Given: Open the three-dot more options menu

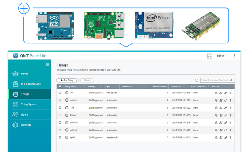Looking at the screenshot, I should [x=235, y=56].
